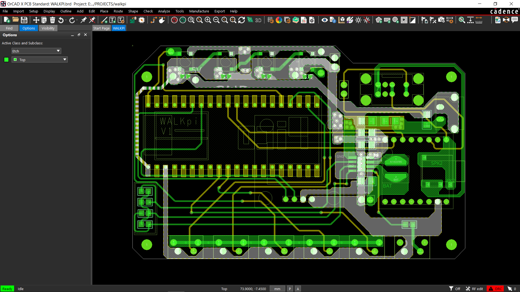Select the Slide tool icon
520x292 pixels.
click(x=162, y=20)
